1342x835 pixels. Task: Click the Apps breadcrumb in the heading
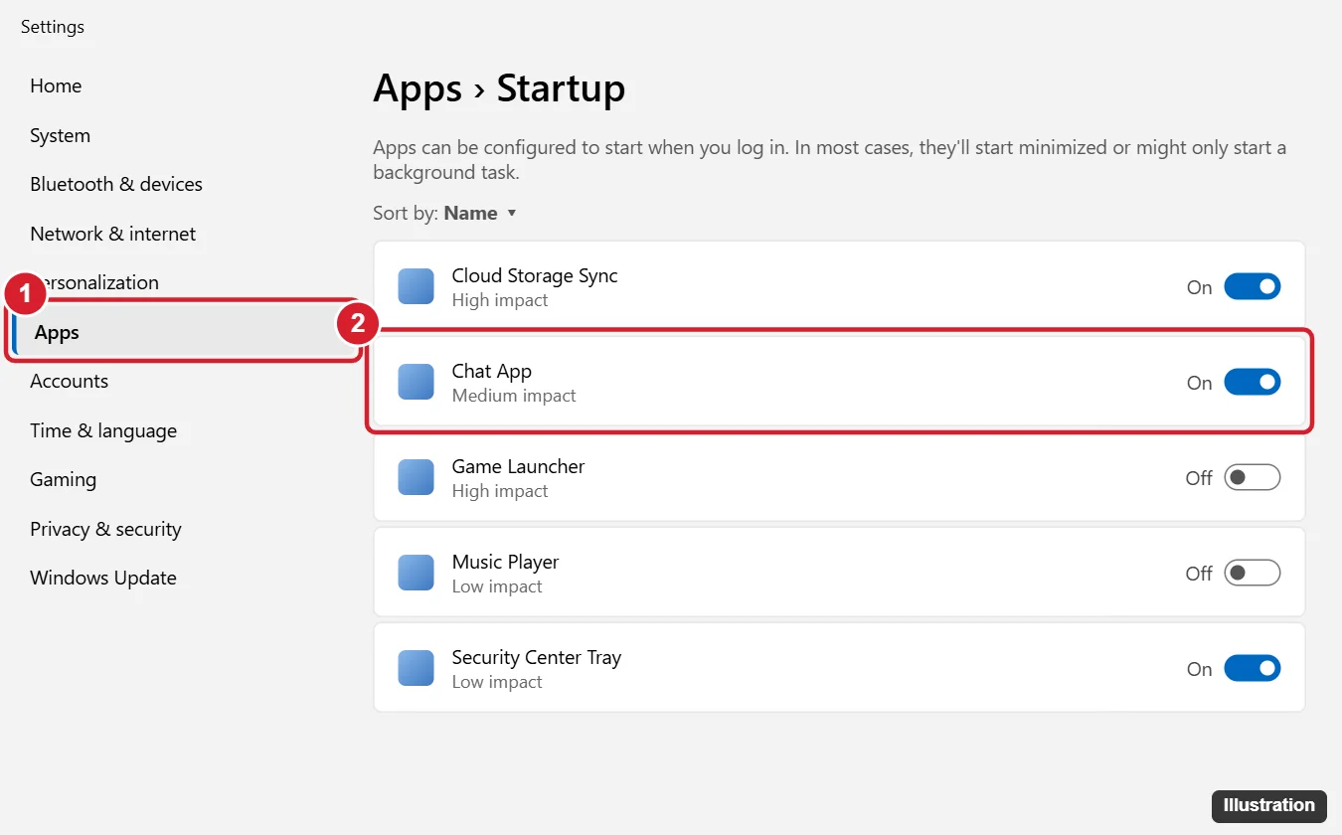(418, 89)
